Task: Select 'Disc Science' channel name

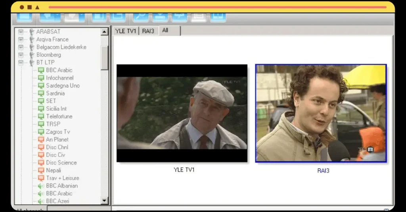Action: pyautogui.click(x=61, y=163)
